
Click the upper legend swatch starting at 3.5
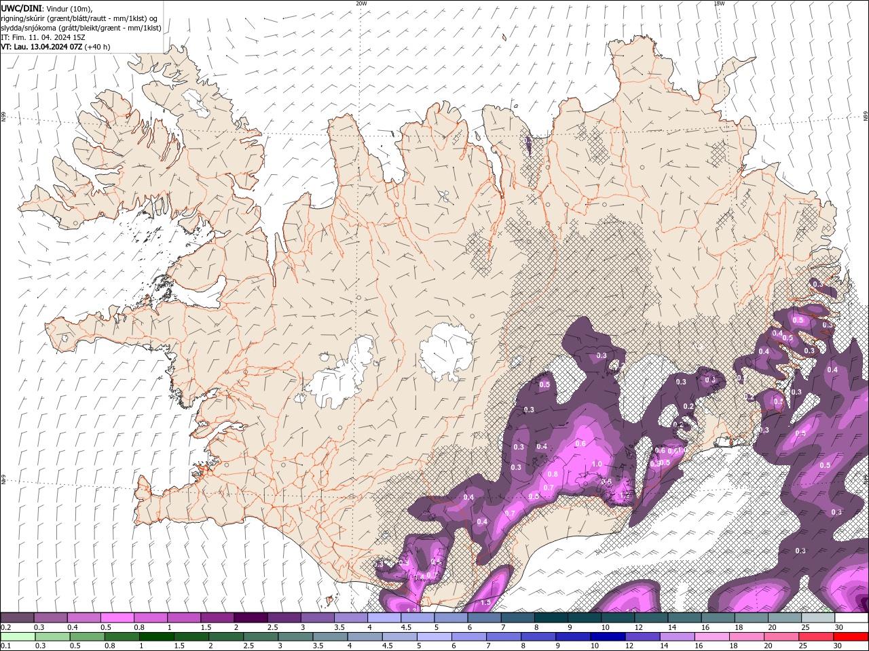coord(350,618)
